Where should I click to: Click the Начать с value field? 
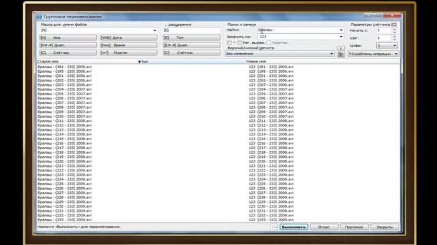tap(384, 30)
